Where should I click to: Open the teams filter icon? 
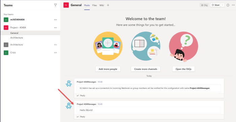click(x=55, y=5)
